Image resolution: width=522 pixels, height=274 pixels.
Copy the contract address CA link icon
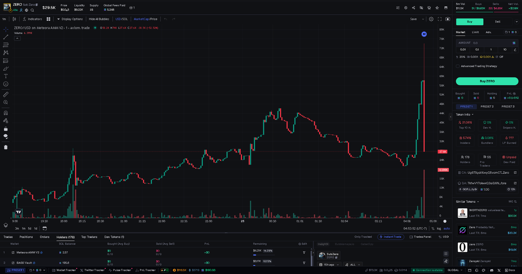click(x=515, y=172)
